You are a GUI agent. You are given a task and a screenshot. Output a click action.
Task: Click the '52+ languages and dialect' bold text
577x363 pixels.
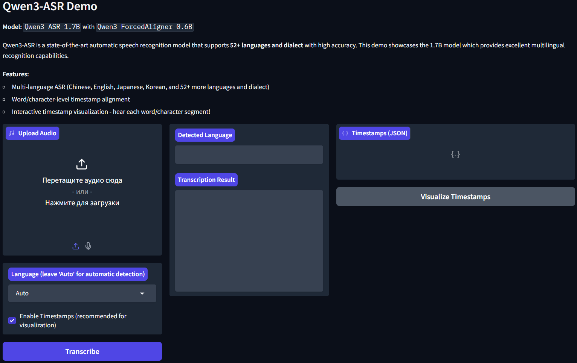(x=267, y=45)
